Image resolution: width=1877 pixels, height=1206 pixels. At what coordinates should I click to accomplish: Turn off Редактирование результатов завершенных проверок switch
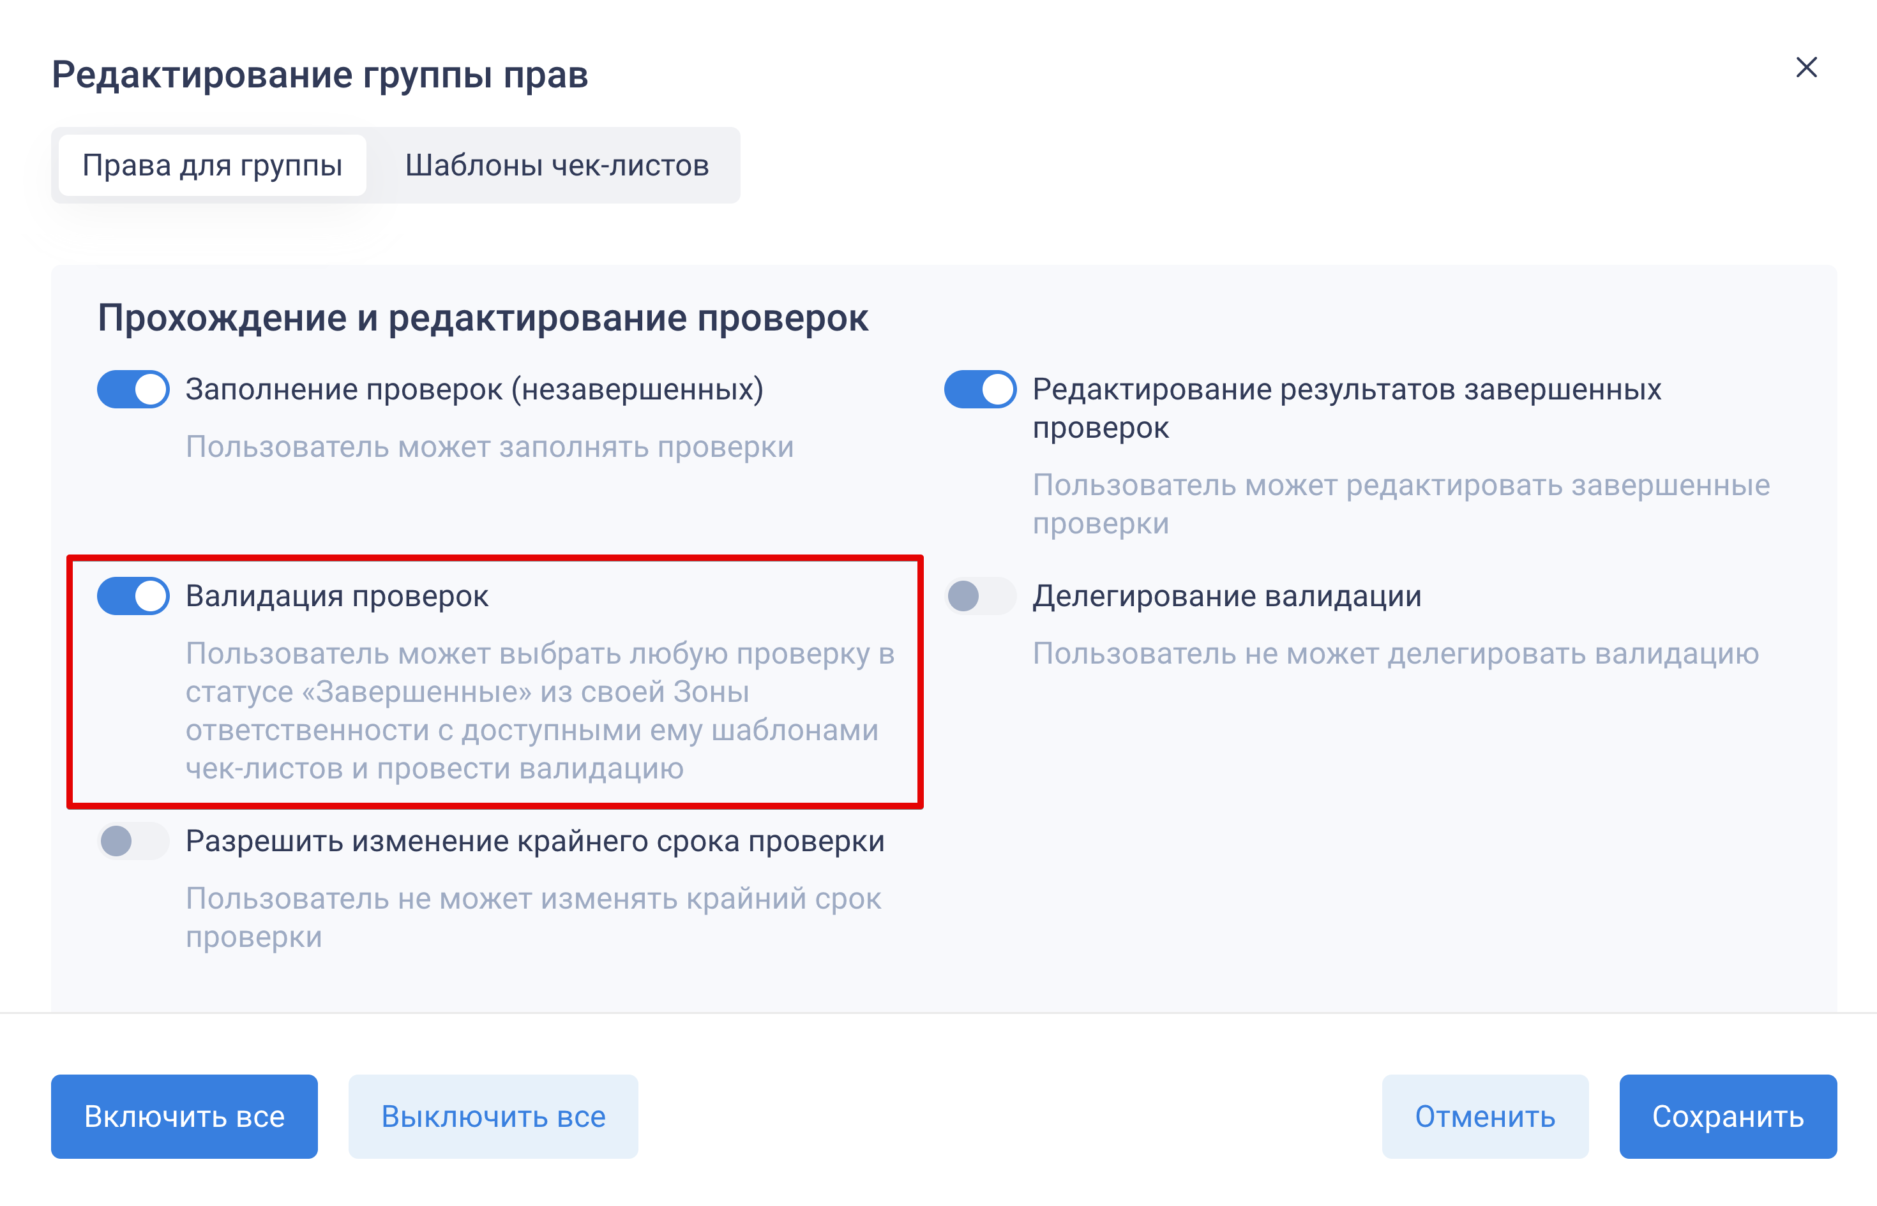click(x=980, y=389)
